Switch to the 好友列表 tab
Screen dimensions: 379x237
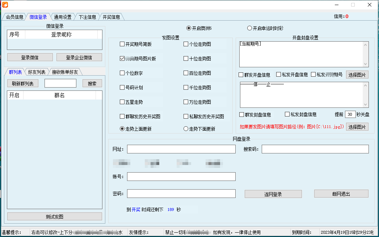[37, 72]
